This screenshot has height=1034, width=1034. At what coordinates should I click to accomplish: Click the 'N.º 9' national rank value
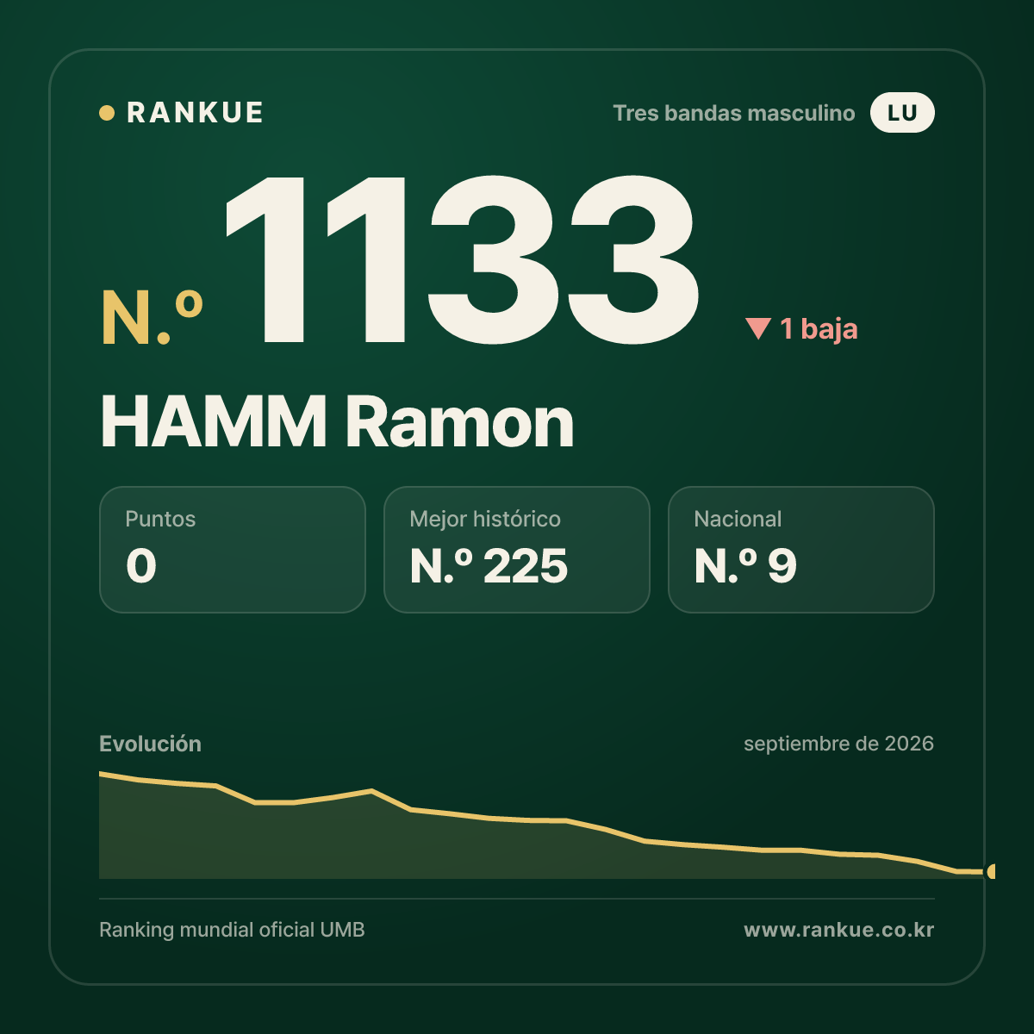coord(745,566)
